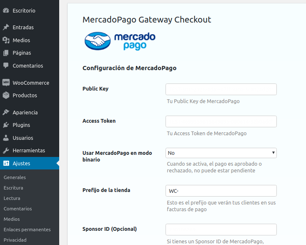Open Comentarios under Ajustes submenu
306x245 pixels.
pyautogui.click(x=18, y=209)
